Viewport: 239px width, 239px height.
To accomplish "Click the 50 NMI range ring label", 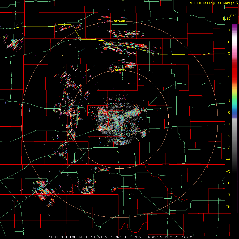I will click(x=119, y=70).
